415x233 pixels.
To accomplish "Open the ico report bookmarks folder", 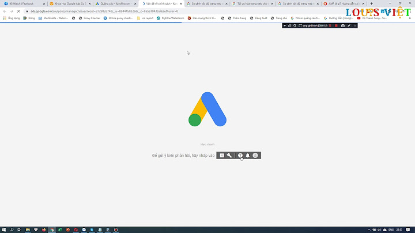I will [x=145, y=18].
